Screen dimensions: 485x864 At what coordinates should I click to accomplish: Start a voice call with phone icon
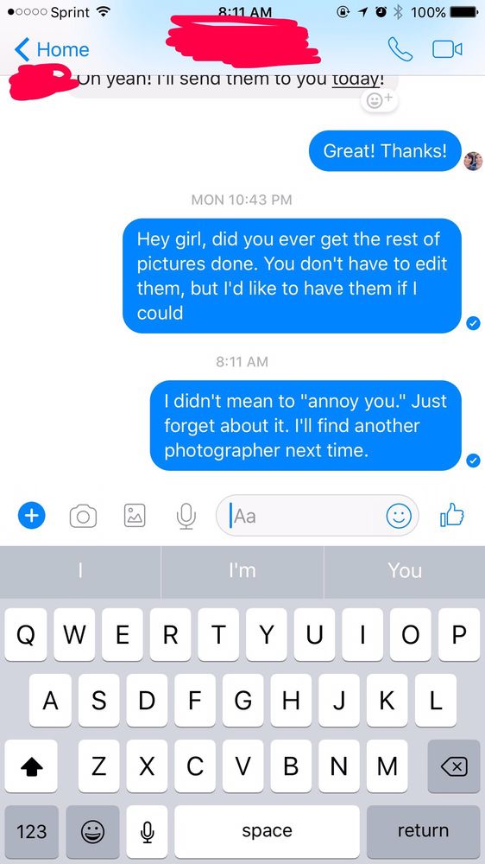click(400, 49)
